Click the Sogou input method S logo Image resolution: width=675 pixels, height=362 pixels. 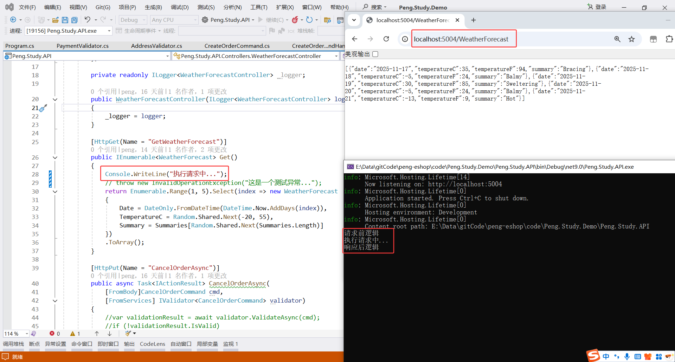click(593, 355)
